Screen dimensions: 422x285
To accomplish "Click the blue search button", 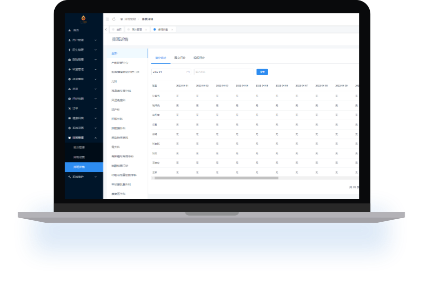I will (262, 72).
